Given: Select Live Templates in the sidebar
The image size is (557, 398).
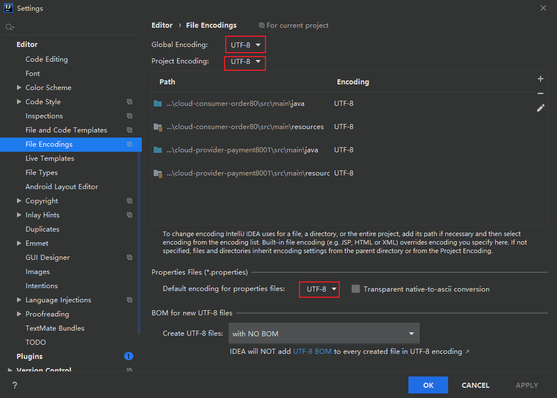Looking at the screenshot, I should [x=50, y=159].
